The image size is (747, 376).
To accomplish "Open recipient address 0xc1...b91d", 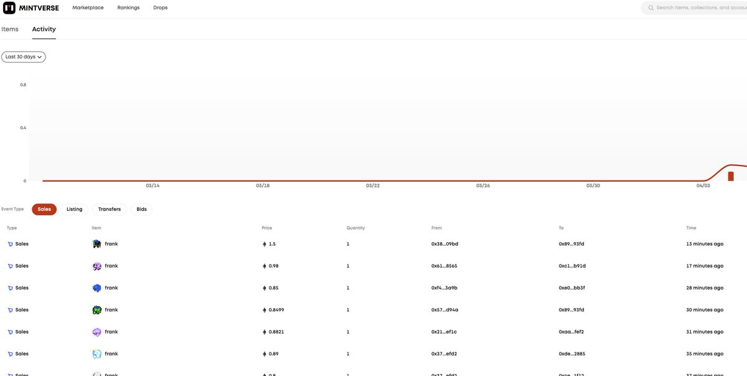I will (572, 266).
